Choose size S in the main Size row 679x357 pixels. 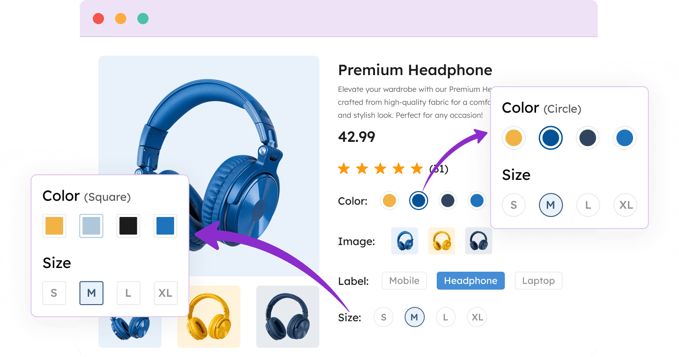pos(383,317)
